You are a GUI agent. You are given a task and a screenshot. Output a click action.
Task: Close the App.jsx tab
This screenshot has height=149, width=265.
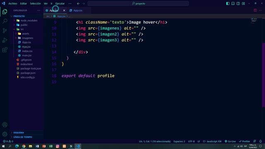pyautogui.click(x=64, y=10)
